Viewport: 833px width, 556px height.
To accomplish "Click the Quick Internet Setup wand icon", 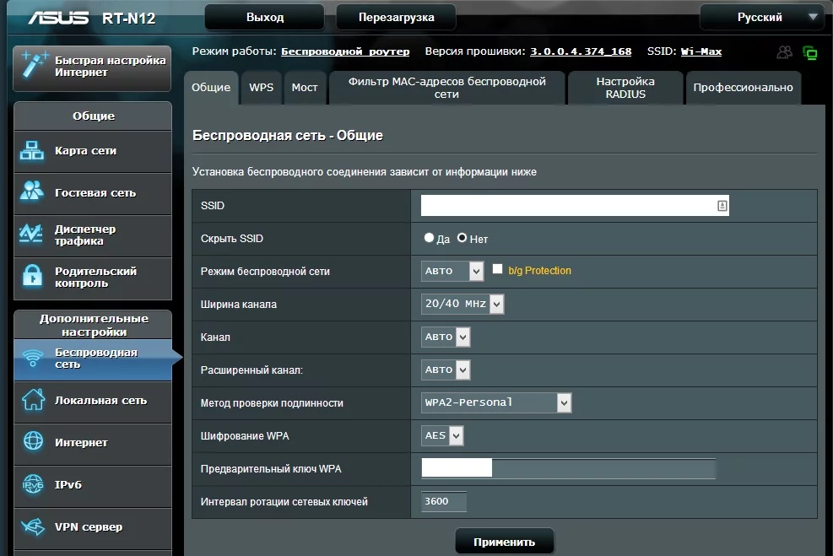I will pyautogui.click(x=34, y=66).
